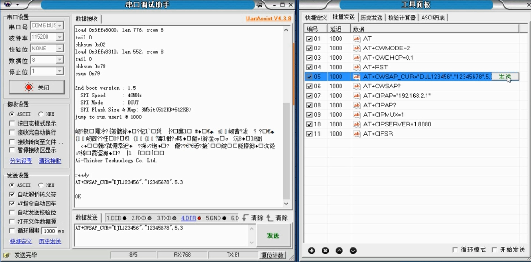Click the 分包设置 link
This screenshot has height=262, width=531.
[21, 161]
